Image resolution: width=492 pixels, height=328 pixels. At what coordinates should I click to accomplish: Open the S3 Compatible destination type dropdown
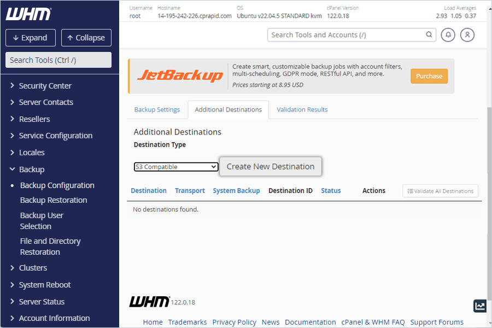[175, 167]
